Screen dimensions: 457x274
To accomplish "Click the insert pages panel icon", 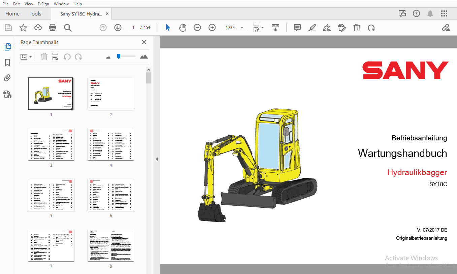I will (56, 57).
